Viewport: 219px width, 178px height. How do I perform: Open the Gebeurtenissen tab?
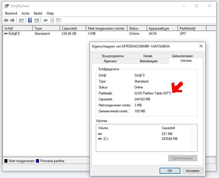tap(182, 56)
